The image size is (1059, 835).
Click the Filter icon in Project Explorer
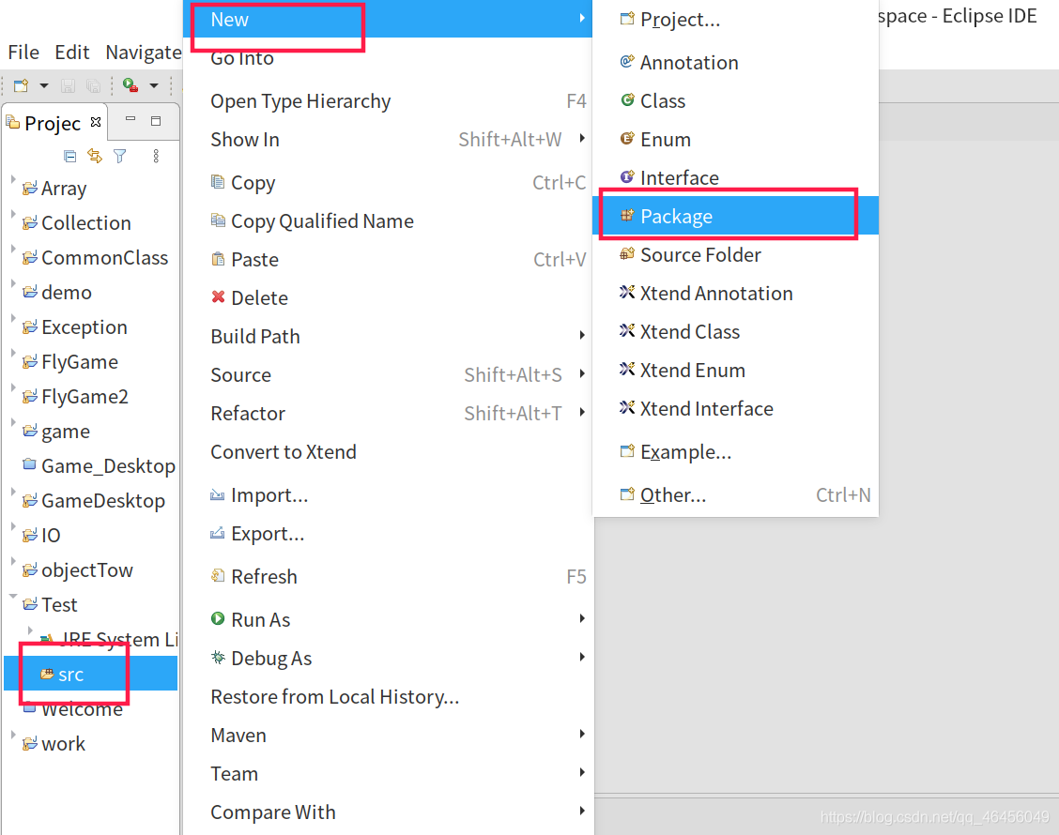pos(119,156)
